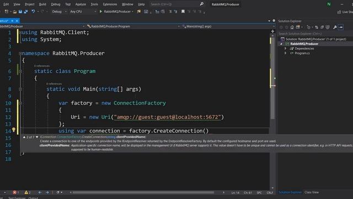
Task: Start debugging RabbitMQ.Producer with green play button
Action: coord(101,12)
